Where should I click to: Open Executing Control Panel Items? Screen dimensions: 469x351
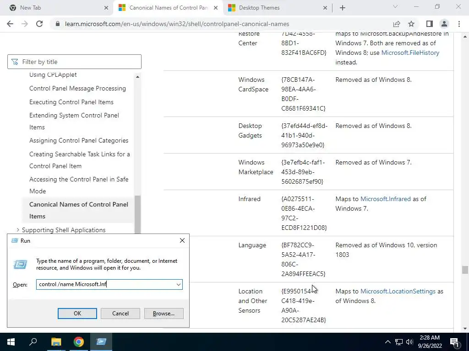tap(71, 102)
